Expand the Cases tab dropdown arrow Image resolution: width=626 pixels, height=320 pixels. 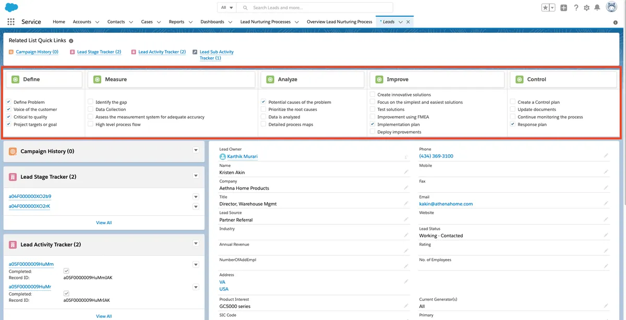[x=159, y=22]
